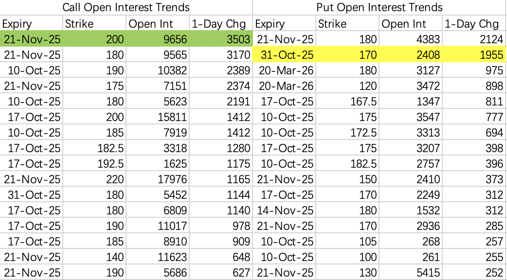Click the 14-Nov-25 put expiry cell
The width and height of the screenshot is (507, 280).
(286, 210)
